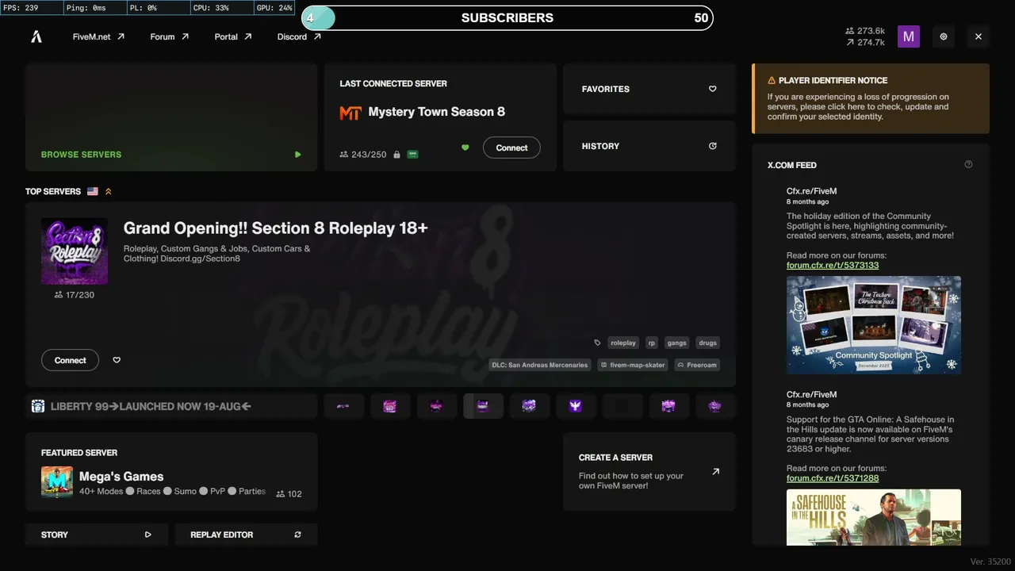
Task: Open the Replay Editor
Action: click(x=246, y=535)
